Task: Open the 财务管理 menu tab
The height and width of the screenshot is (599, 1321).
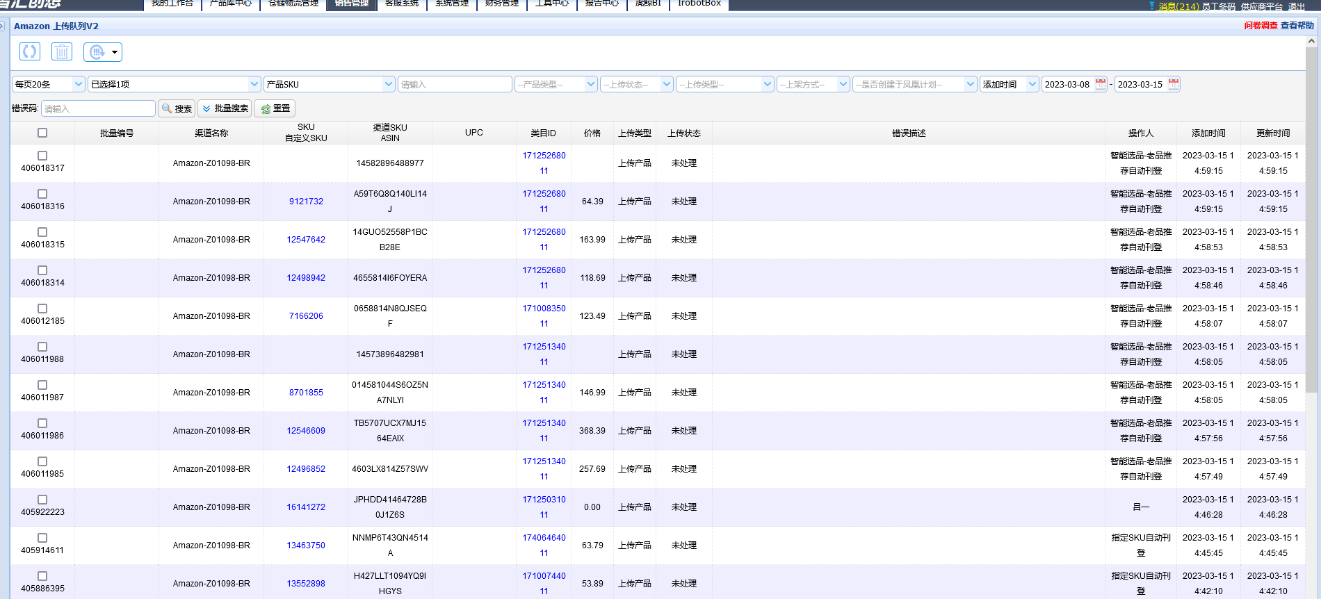Action: pyautogui.click(x=502, y=4)
